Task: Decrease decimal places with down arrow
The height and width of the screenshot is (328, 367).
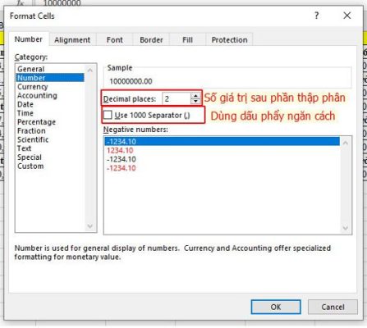Action: (195, 102)
